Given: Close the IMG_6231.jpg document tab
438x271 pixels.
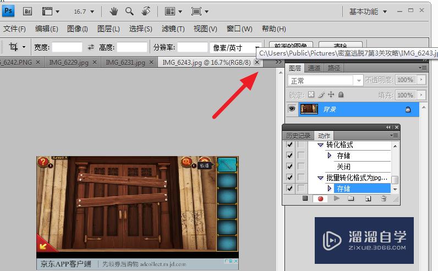Looking at the screenshot, I should [x=151, y=62].
